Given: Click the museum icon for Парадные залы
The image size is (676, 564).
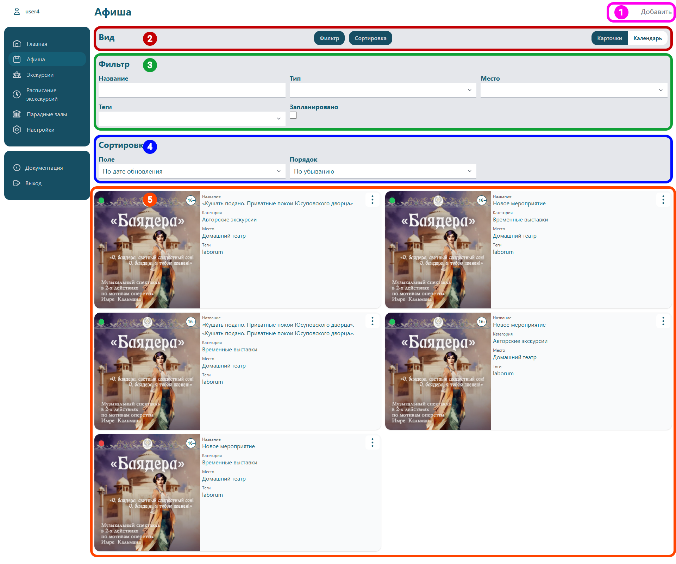Looking at the screenshot, I should coord(17,114).
